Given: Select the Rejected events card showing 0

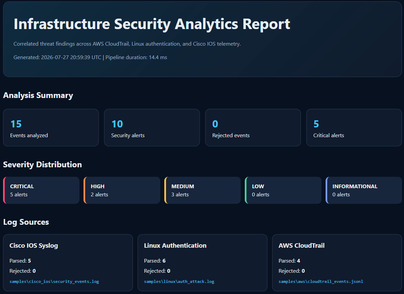Looking at the screenshot, I should pyautogui.click(x=253, y=127).
